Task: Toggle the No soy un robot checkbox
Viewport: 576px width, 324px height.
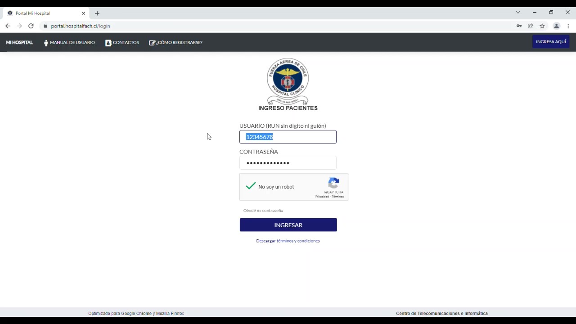Action: tap(251, 186)
